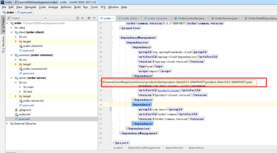The image size is (277, 153).
Task: Open the Refactor menu
Action: [x=66, y=7]
